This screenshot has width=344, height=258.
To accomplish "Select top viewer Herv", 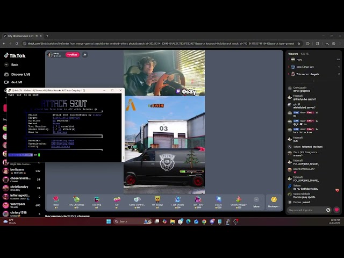I will click(314, 60).
